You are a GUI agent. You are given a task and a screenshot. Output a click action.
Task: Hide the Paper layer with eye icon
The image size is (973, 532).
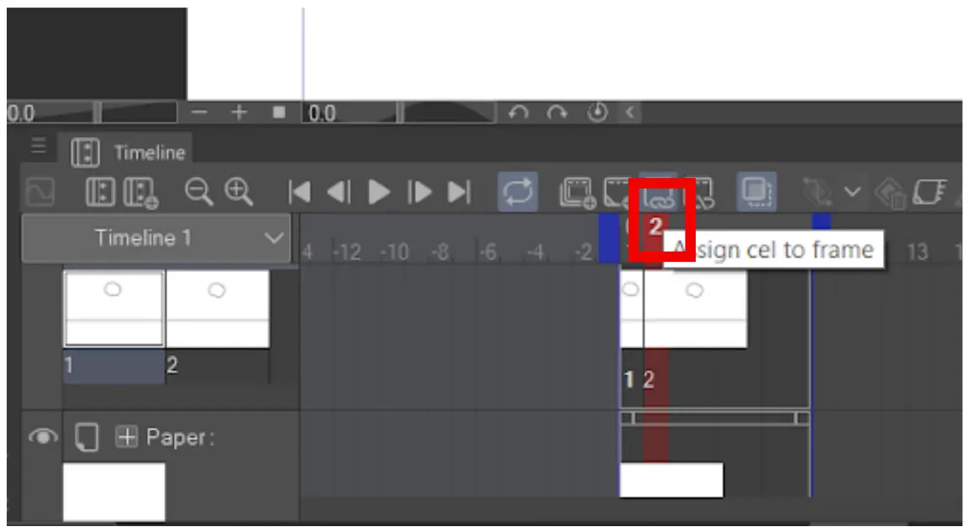coord(43,437)
